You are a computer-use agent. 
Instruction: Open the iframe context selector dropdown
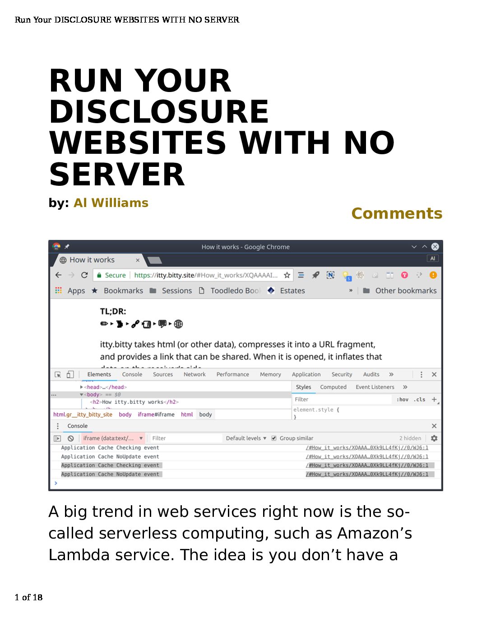(113, 438)
